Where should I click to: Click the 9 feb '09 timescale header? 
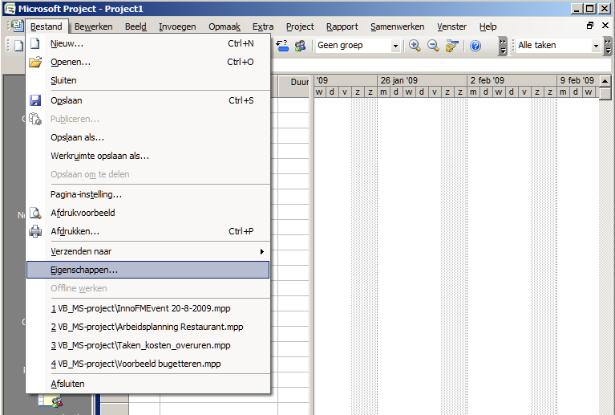pyautogui.click(x=577, y=80)
